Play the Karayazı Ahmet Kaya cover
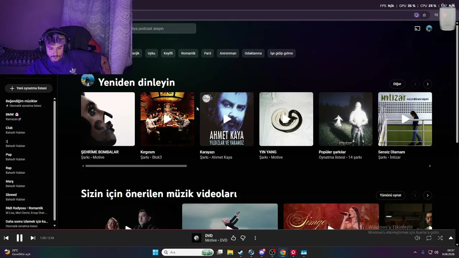459x258 pixels. (x=227, y=119)
